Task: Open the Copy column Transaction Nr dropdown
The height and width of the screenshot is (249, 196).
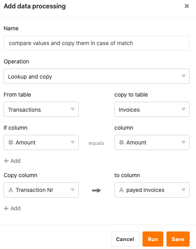Action: [x=41, y=190]
